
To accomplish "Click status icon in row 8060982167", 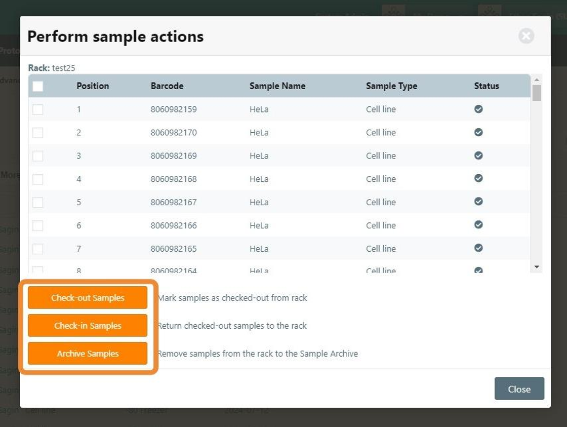I will point(478,201).
